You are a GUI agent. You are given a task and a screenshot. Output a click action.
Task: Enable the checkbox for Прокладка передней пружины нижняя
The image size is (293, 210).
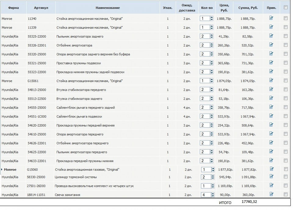(286, 160)
